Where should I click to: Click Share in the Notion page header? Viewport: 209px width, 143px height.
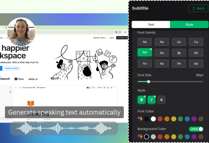pos(100,88)
